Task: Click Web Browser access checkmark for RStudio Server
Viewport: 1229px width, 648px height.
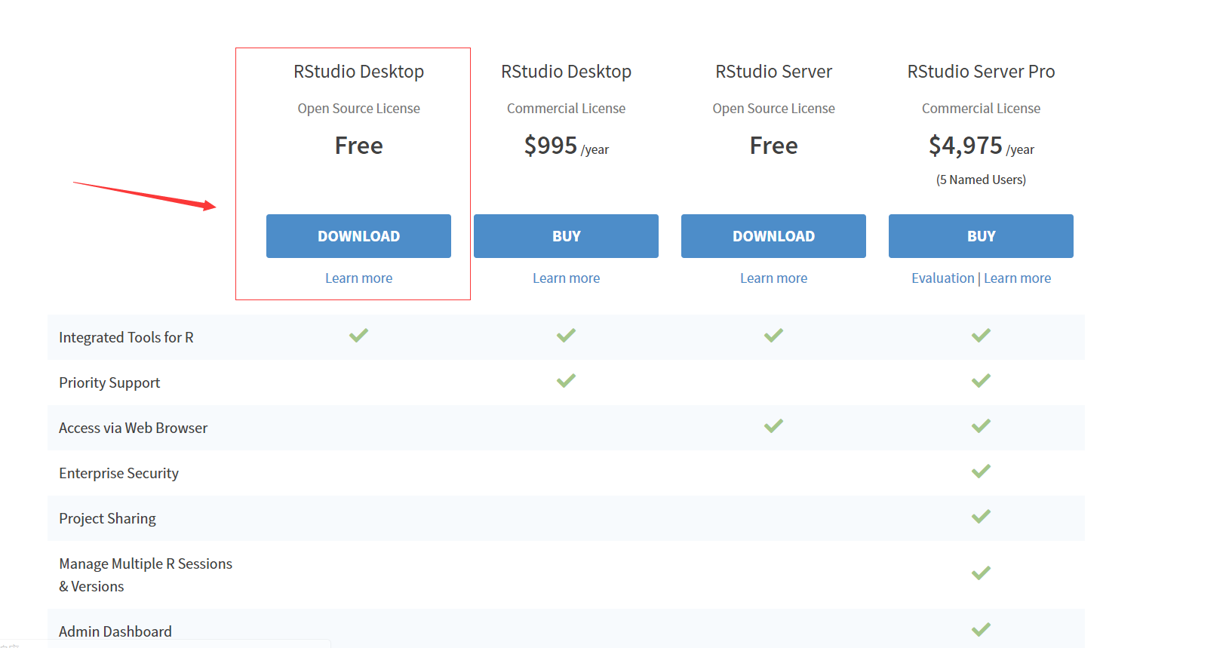Action: click(x=773, y=426)
